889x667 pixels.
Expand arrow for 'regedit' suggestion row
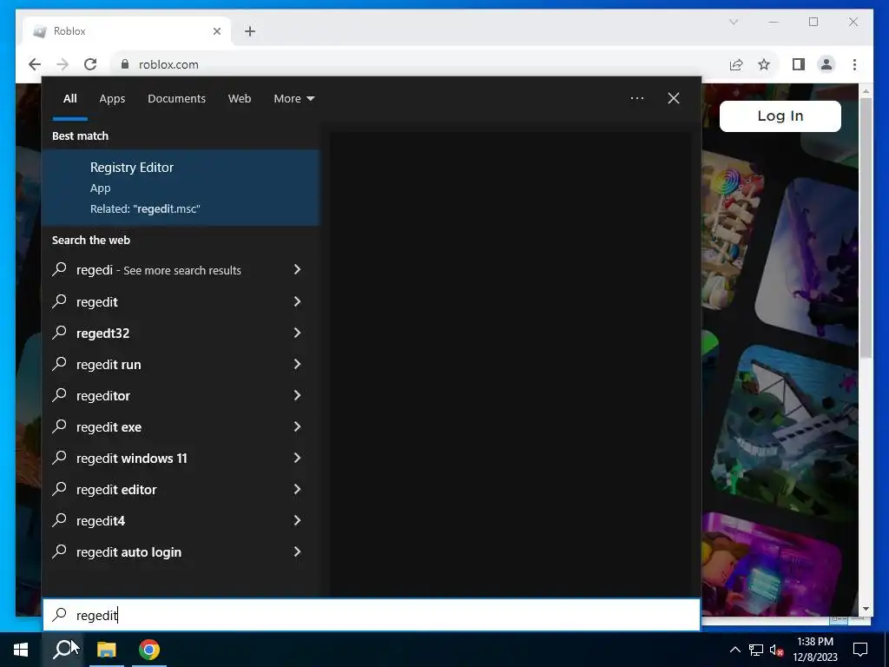297,301
